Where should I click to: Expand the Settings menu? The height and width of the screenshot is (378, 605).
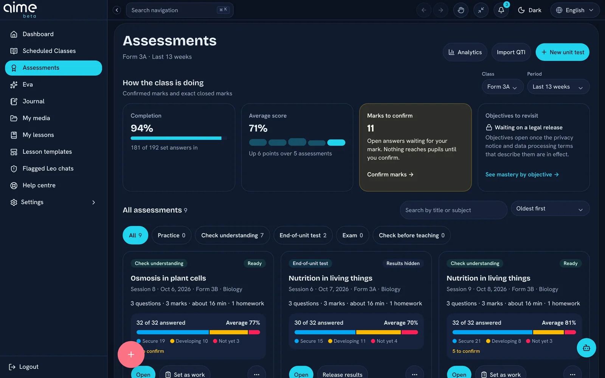point(53,202)
